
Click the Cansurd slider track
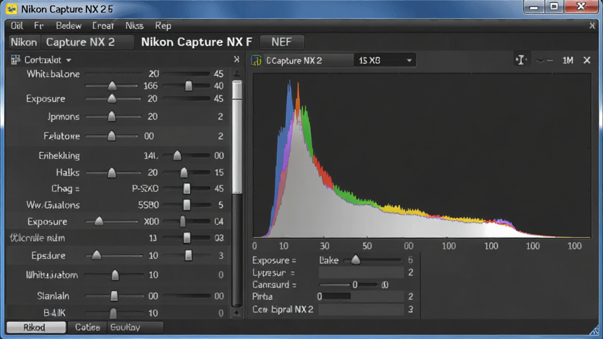(349, 285)
